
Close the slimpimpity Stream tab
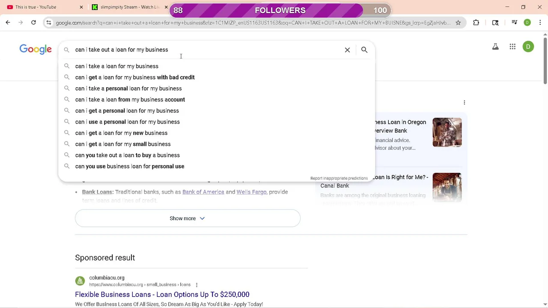166,7
